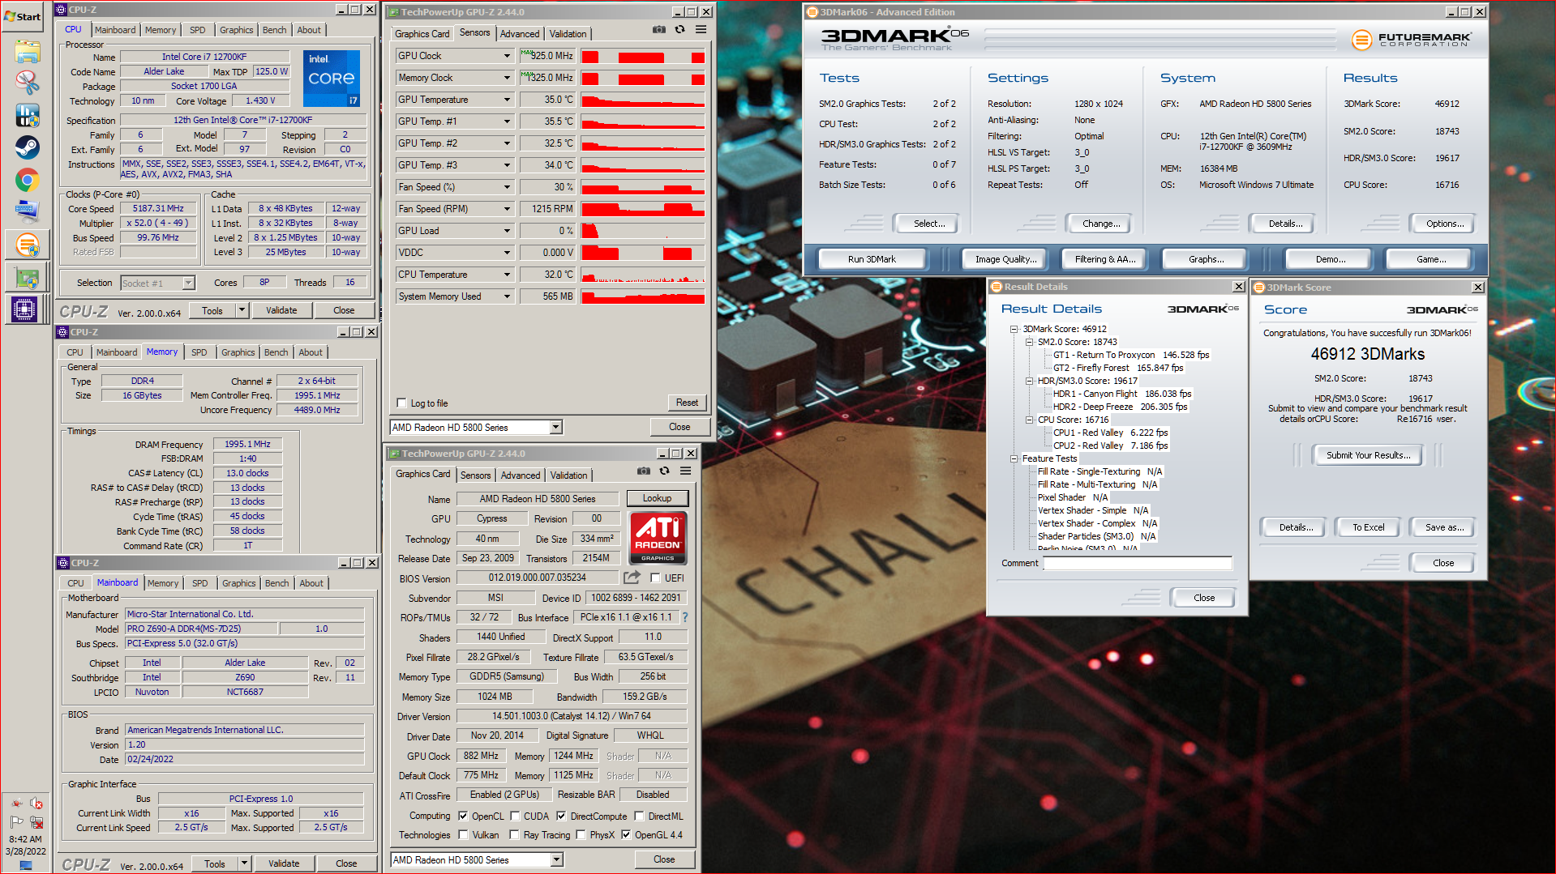
Task: Open the System Memory Used sensor dropdown
Action: 508,296
